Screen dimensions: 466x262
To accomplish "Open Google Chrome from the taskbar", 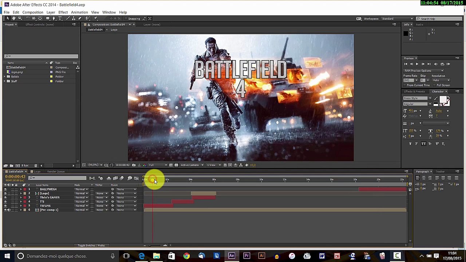I will (186, 256).
